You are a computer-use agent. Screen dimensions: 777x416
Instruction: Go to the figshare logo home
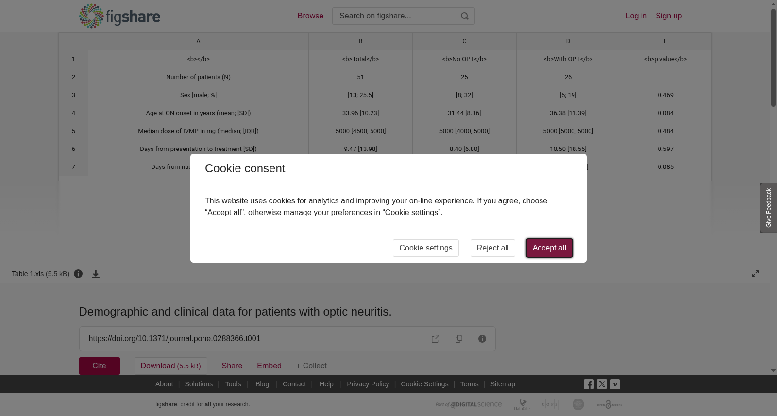pyautogui.click(x=119, y=16)
